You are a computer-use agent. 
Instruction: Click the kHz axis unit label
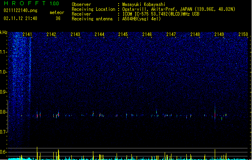(x=4, y=32)
